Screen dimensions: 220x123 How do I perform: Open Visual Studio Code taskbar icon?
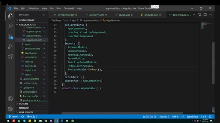pos(56,121)
